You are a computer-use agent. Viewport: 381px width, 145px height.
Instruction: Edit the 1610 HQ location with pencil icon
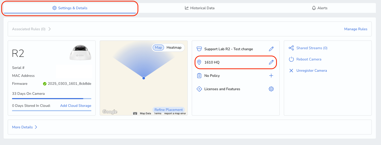tap(271, 62)
